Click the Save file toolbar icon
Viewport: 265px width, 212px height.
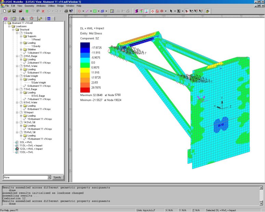[x=14, y=11]
